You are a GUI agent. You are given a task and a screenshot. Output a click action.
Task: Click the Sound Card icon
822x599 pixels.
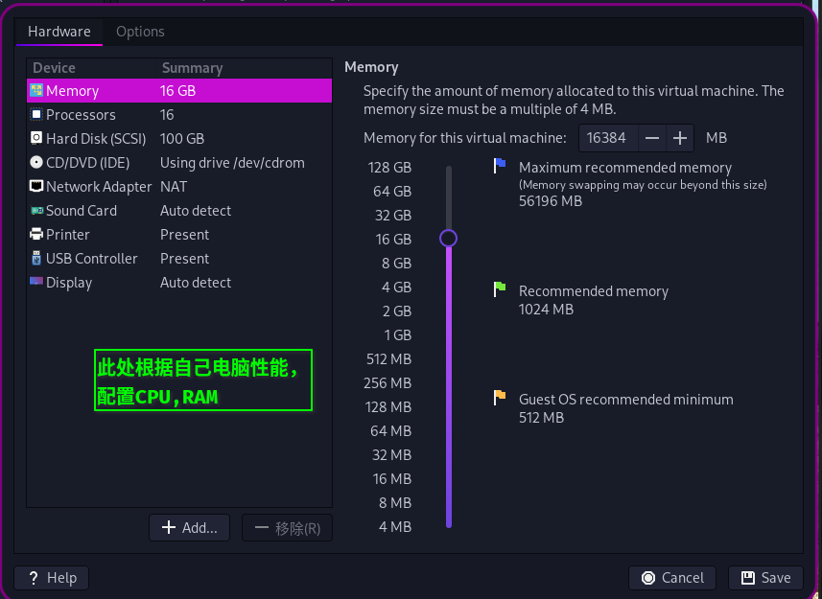click(36, 211)
